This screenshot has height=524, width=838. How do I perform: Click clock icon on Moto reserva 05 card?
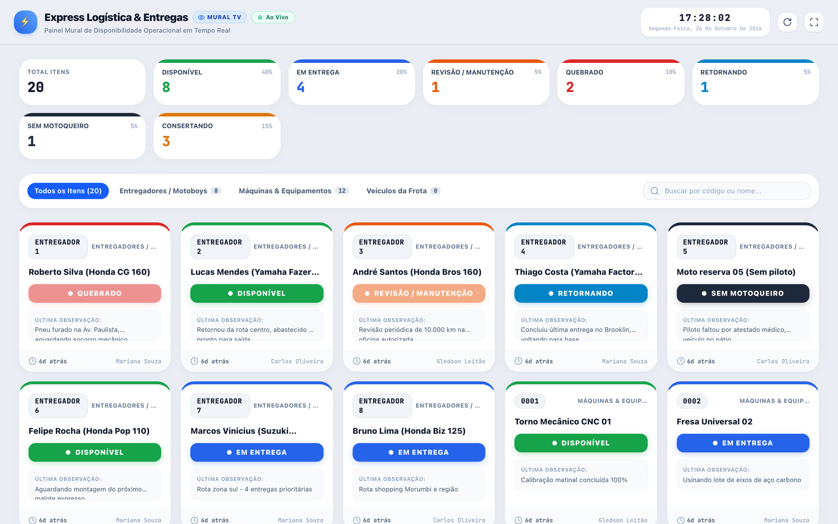tap(681, 361)
